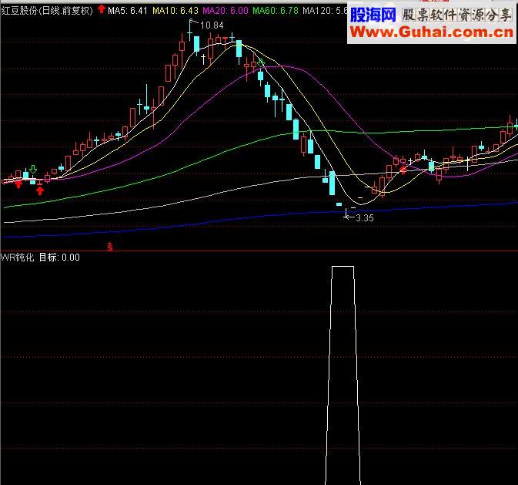Image resolution: width=518 pixels, height=485 pixels.
Task: Click the MA120 moving average label
Action: click(325, 11)
